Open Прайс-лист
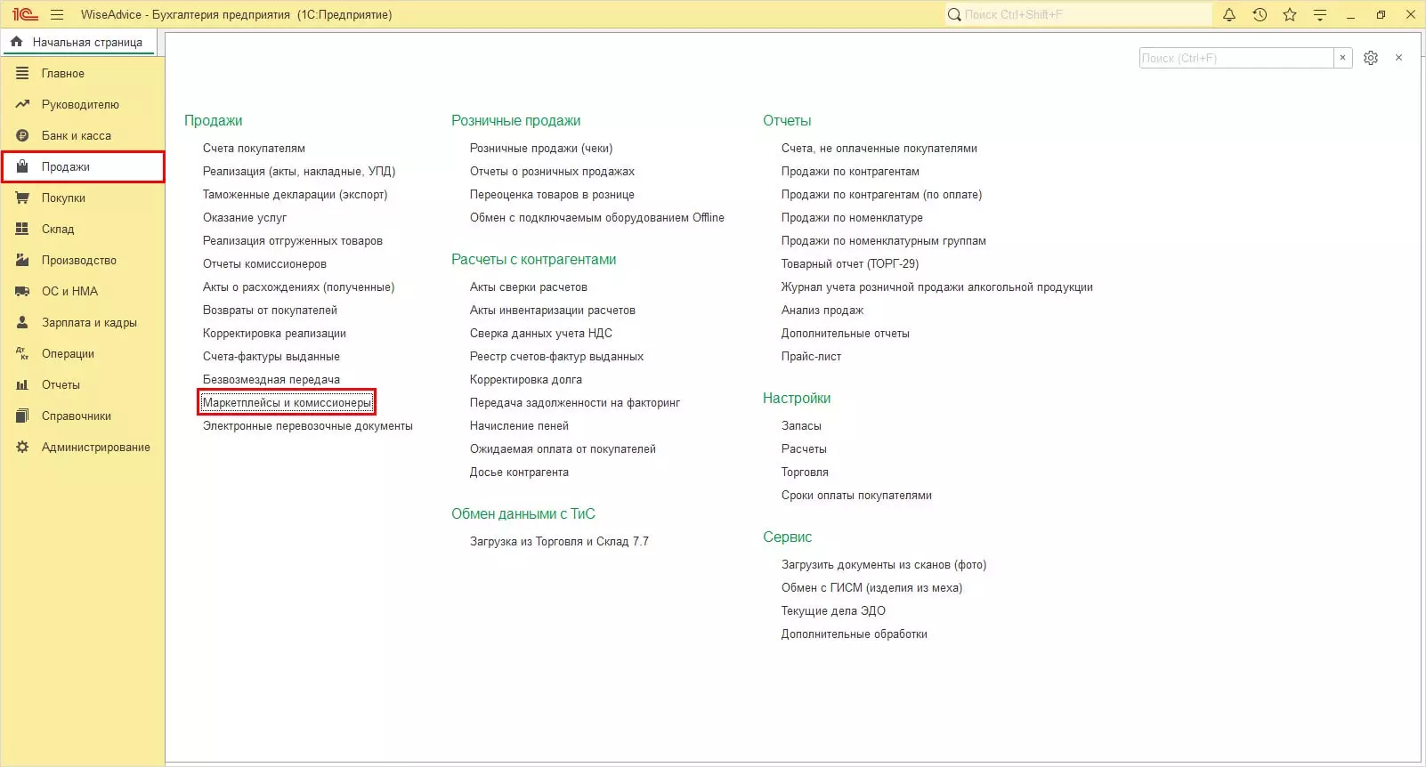The width and height of the screenshot is (1426, 767). pyautogui.click(x=811, y=357)
